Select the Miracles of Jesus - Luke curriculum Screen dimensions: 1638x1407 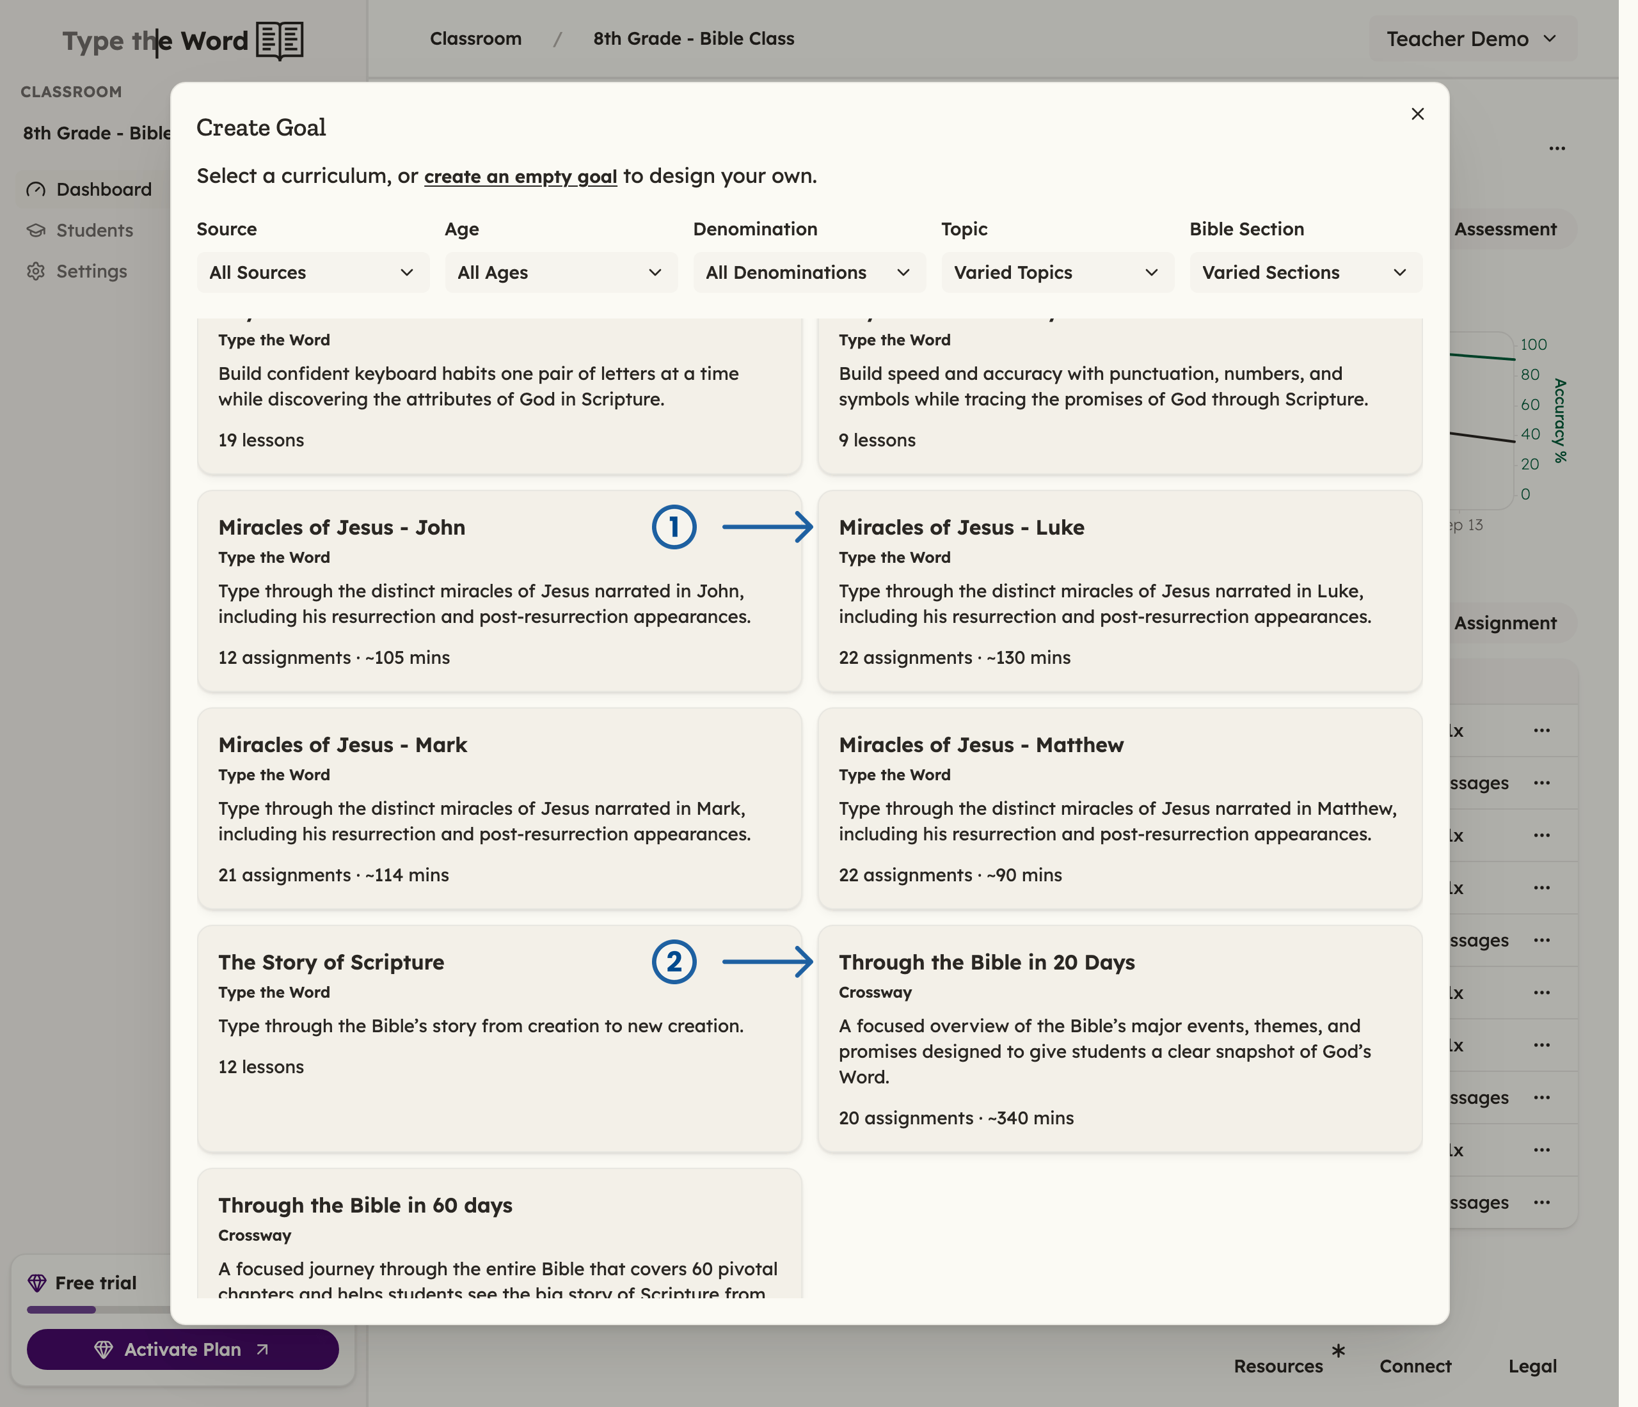point(1119,591)
